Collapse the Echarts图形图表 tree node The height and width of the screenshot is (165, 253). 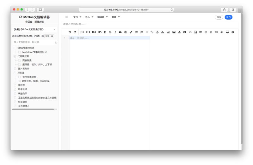point(15,48)
